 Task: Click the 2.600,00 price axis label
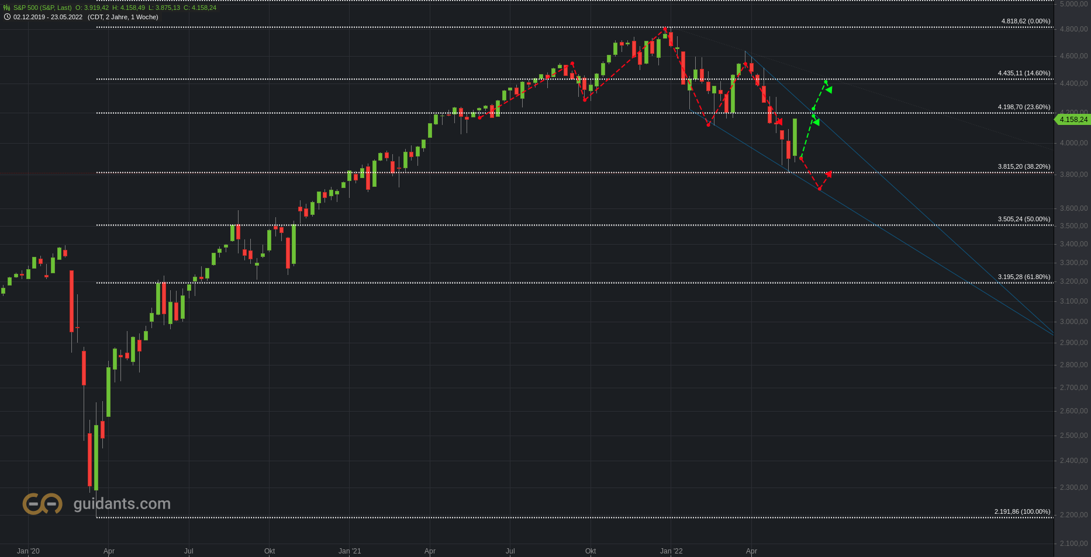[1073, 411]
